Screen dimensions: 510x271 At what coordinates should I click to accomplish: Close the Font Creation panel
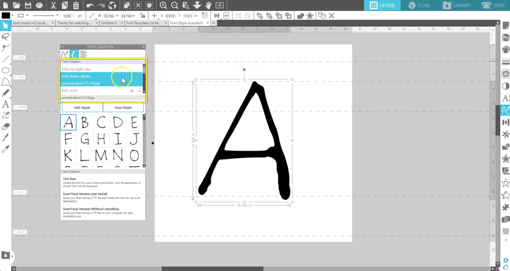click(143, 47)
